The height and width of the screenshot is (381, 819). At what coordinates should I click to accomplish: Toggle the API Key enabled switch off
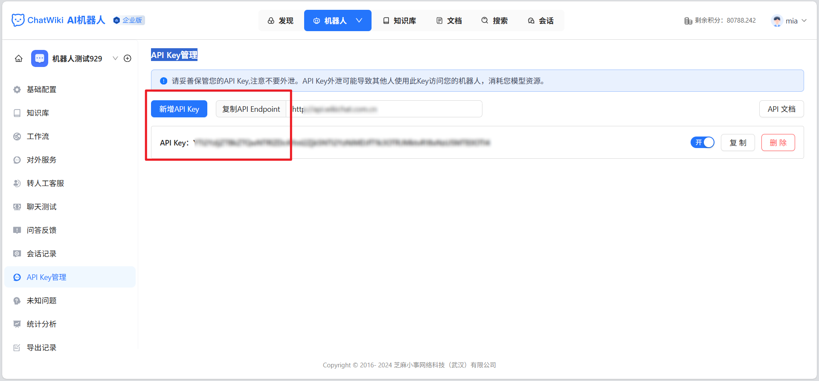702,143
